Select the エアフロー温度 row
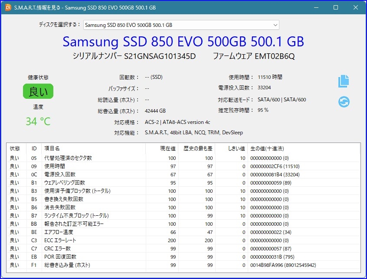367x279 pixels. (x=183, y=232)
